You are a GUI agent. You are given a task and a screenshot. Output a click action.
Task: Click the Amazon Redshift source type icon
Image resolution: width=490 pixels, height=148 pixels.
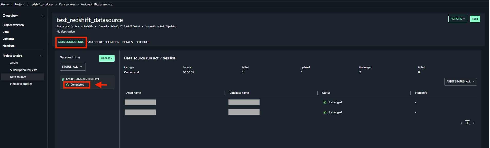click(x=72, y=26)
